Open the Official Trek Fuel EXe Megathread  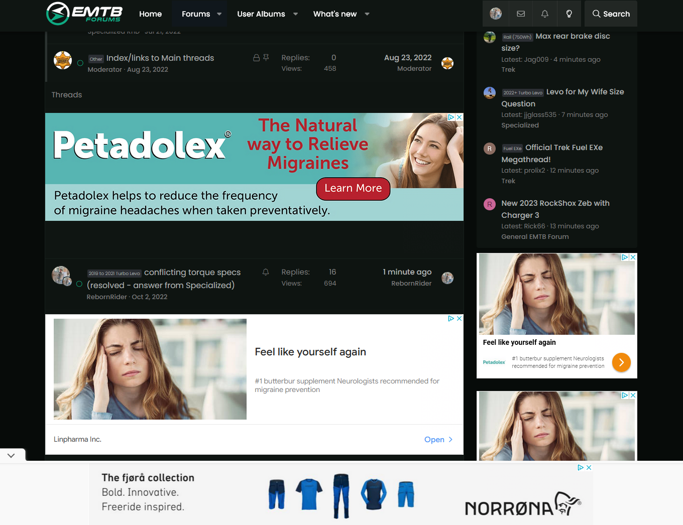(x=552, y=154)
